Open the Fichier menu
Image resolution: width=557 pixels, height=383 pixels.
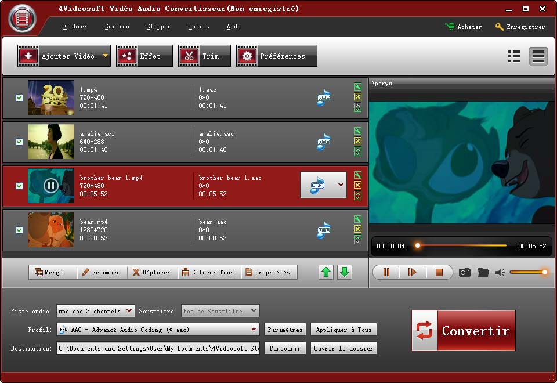75,27
